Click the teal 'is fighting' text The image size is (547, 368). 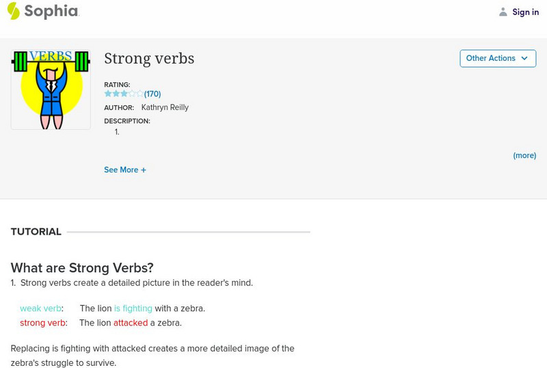click(133, 308)
